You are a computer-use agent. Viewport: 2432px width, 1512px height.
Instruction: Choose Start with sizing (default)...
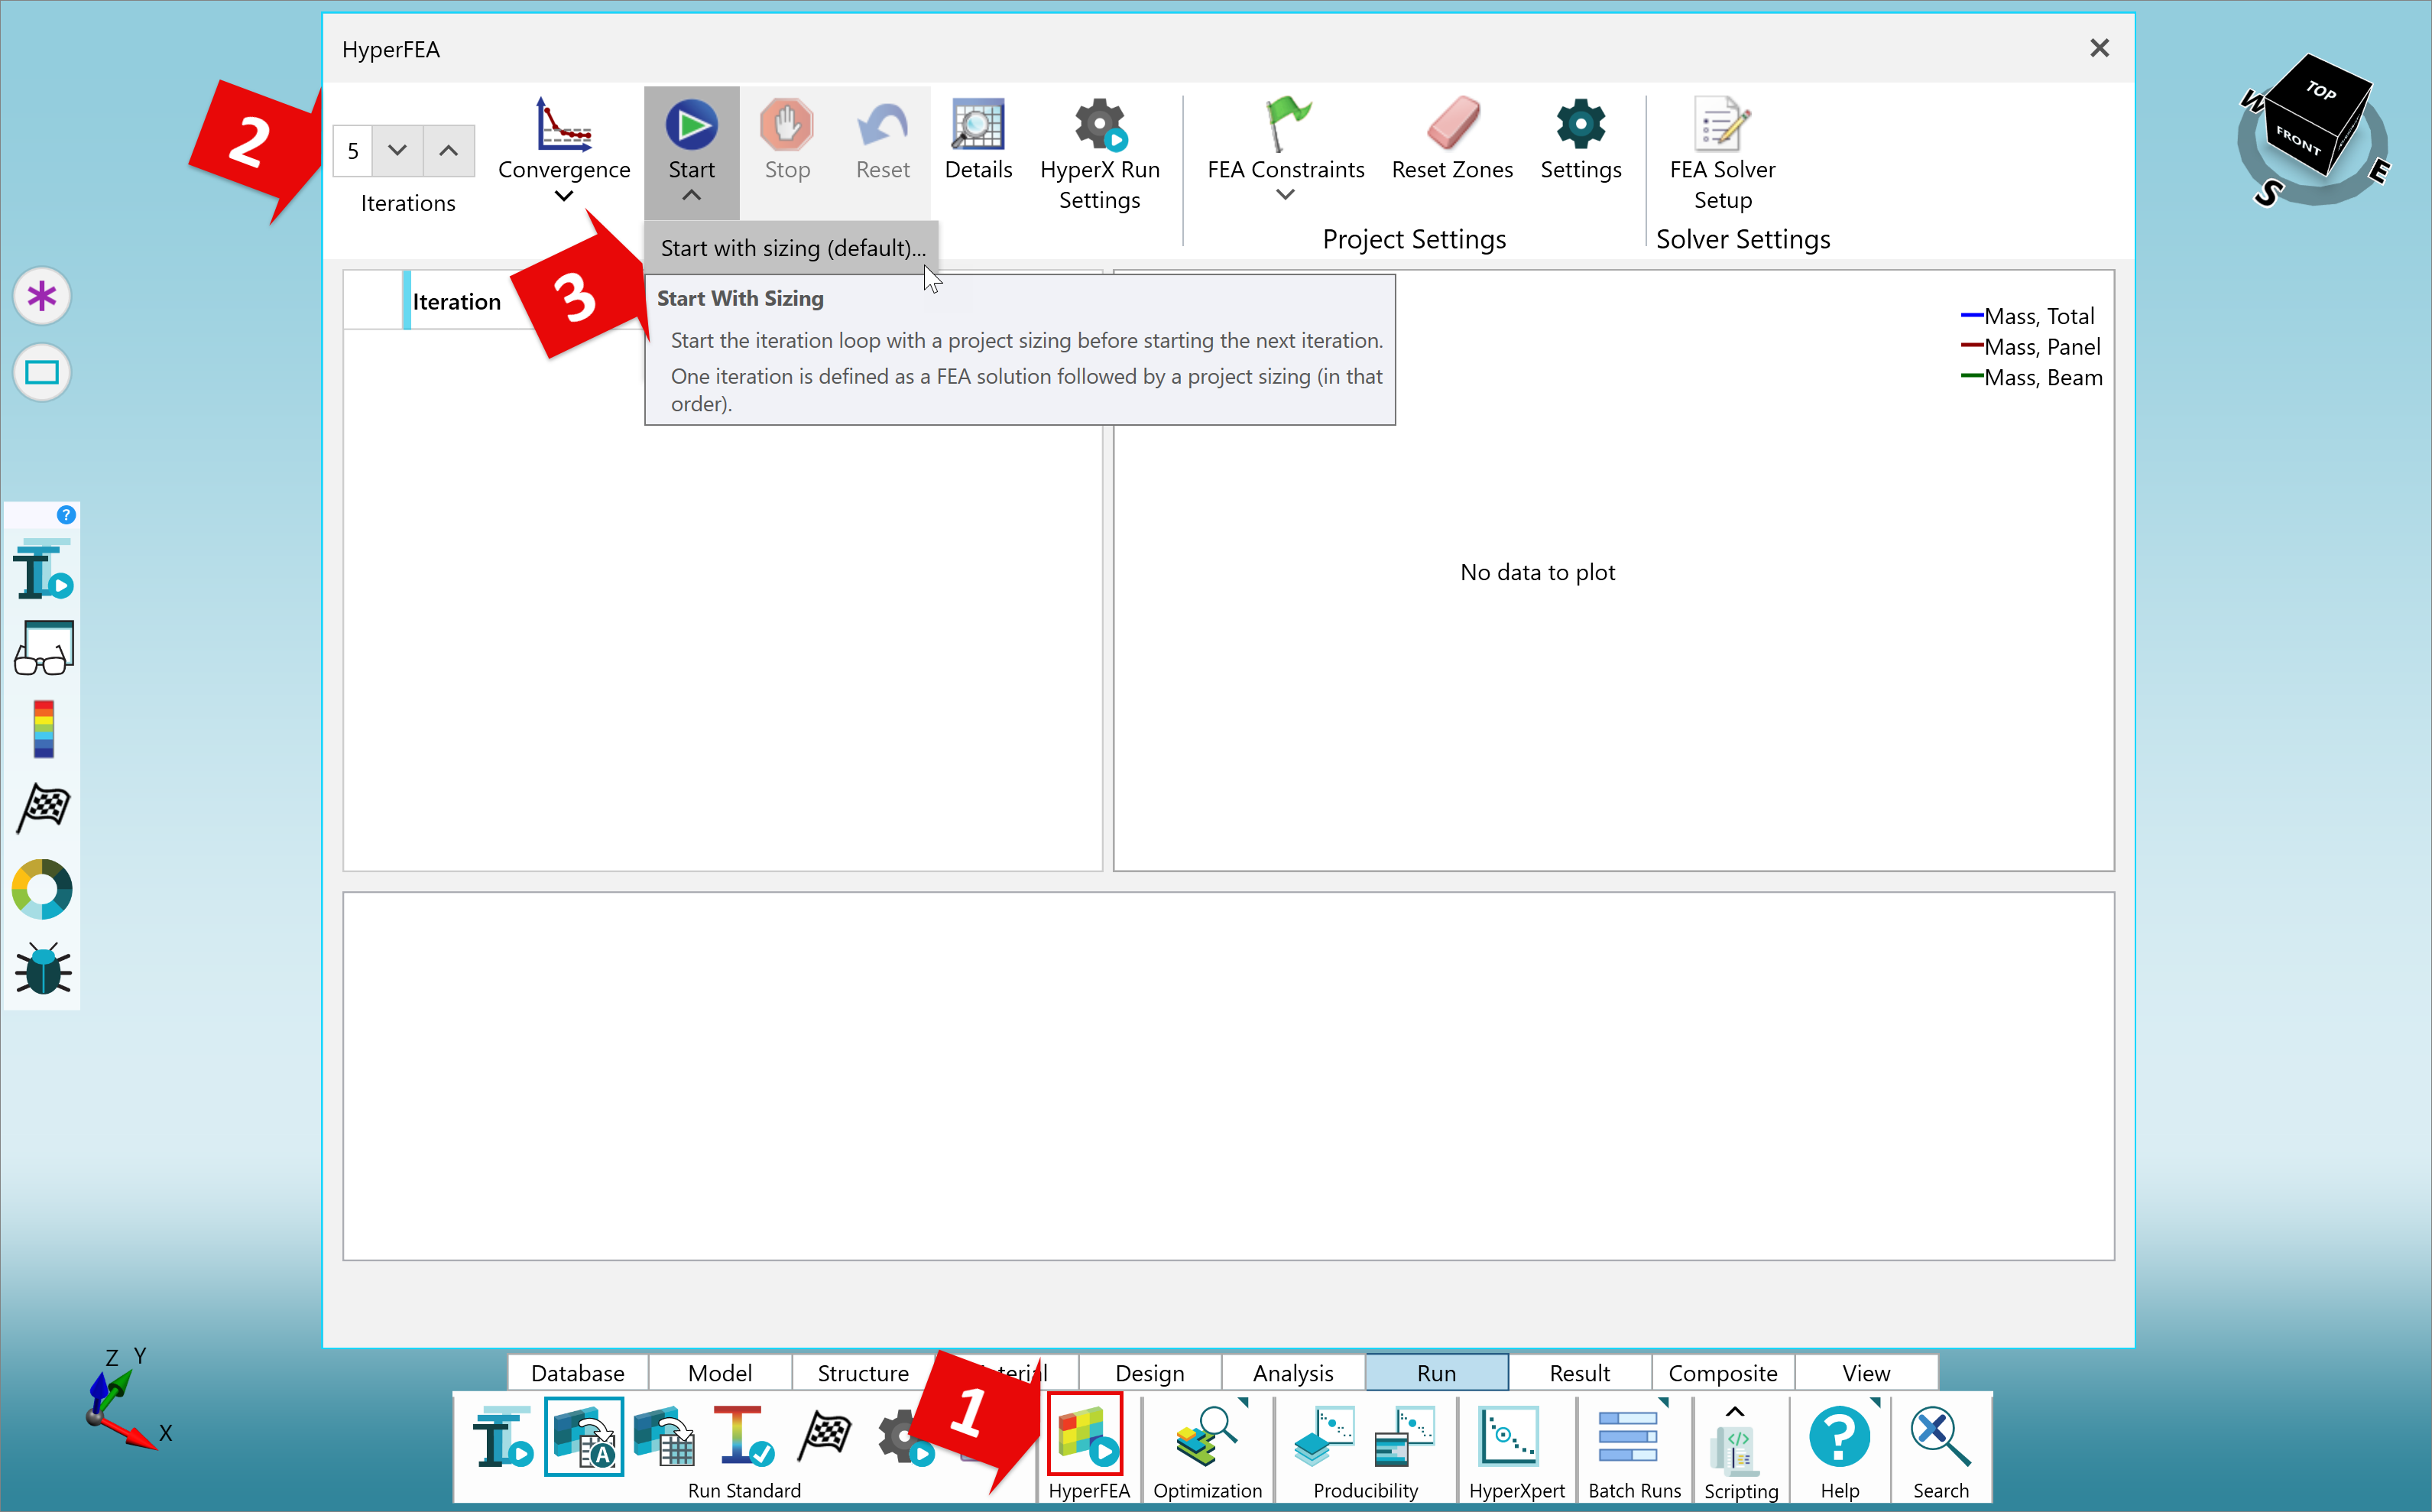click(792, 247)
